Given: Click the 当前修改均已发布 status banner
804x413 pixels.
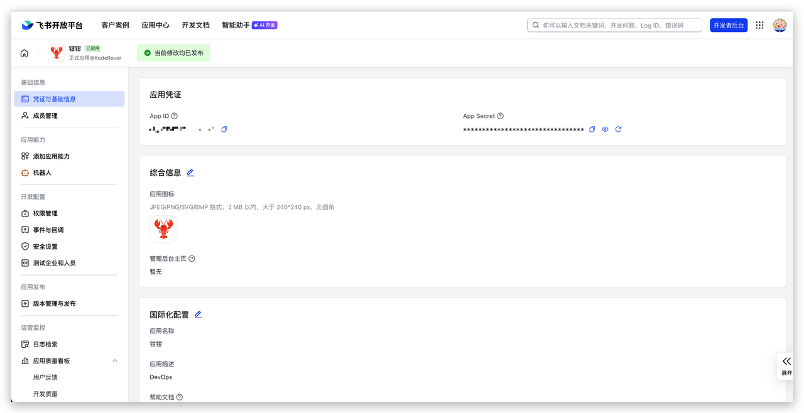Looking at the screenshot, I should [173, 53].
